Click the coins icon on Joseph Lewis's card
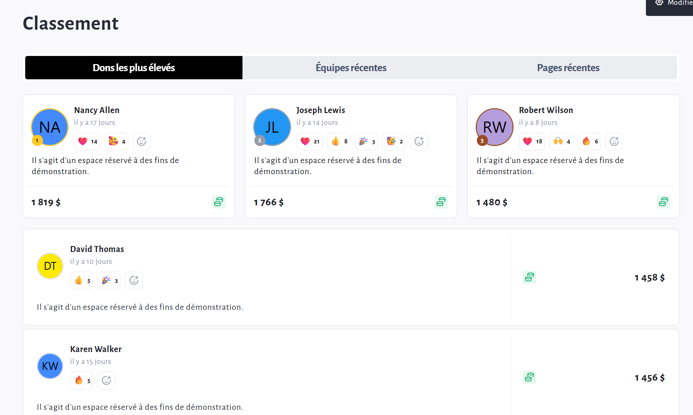 coord(441,202)
